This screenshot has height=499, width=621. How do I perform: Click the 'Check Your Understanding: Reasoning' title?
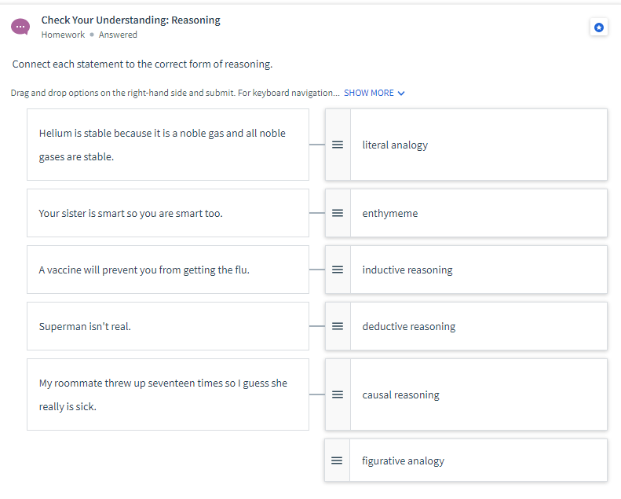[130, 20]
